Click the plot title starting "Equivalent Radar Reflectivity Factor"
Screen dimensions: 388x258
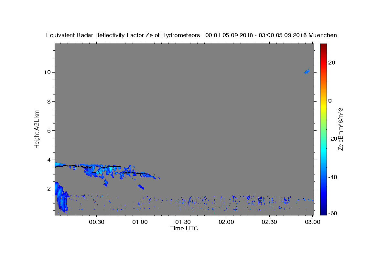(x=191, y=35)
